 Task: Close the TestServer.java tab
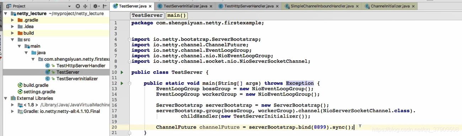pos(150,6)
